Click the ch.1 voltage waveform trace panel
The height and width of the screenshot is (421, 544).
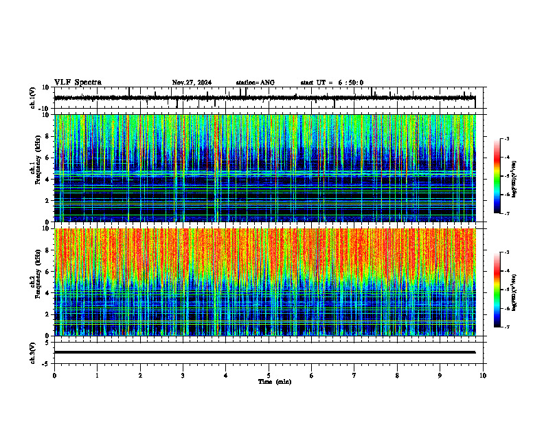(270, 98)
